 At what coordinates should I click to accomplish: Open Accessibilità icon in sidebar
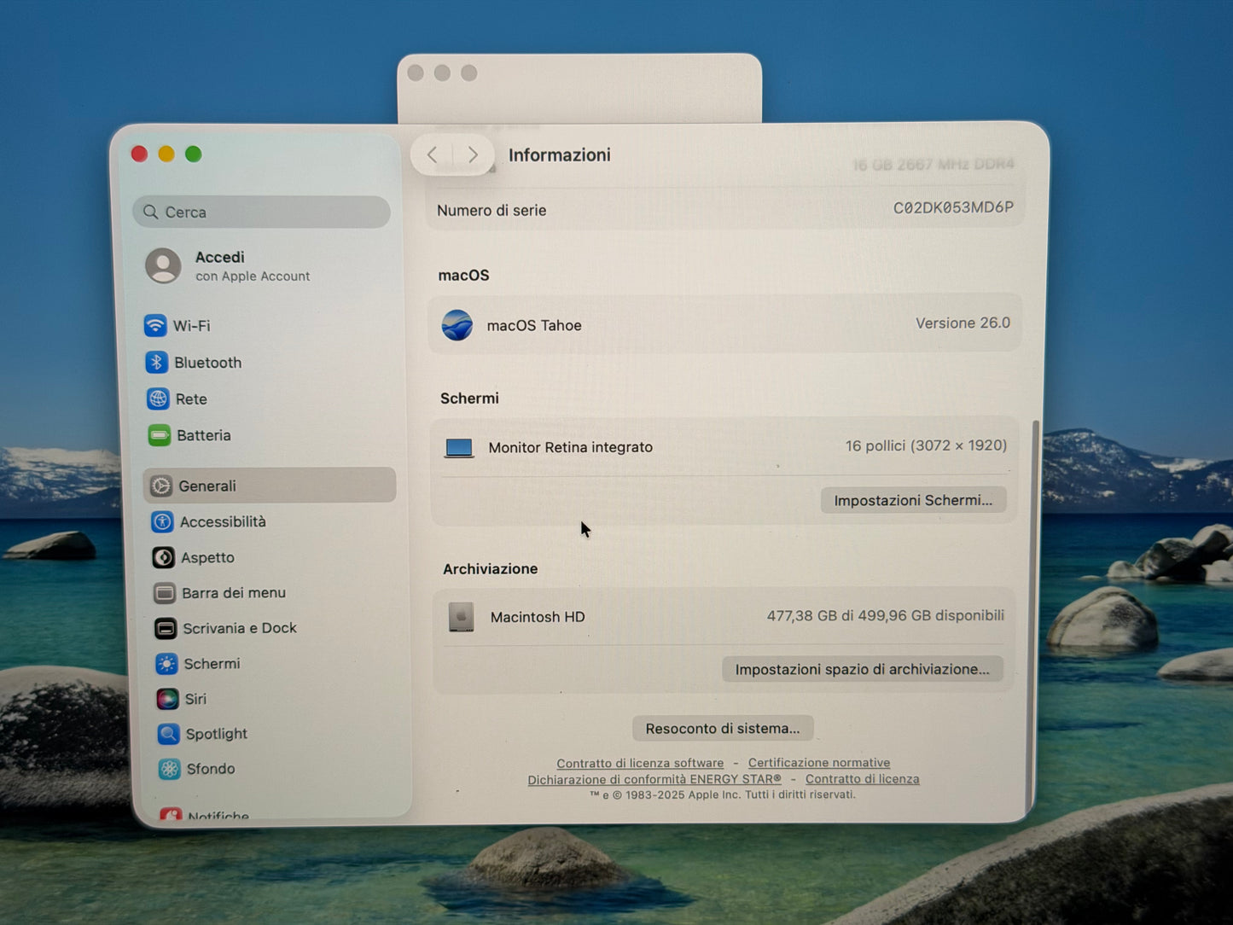click(162, 521)
